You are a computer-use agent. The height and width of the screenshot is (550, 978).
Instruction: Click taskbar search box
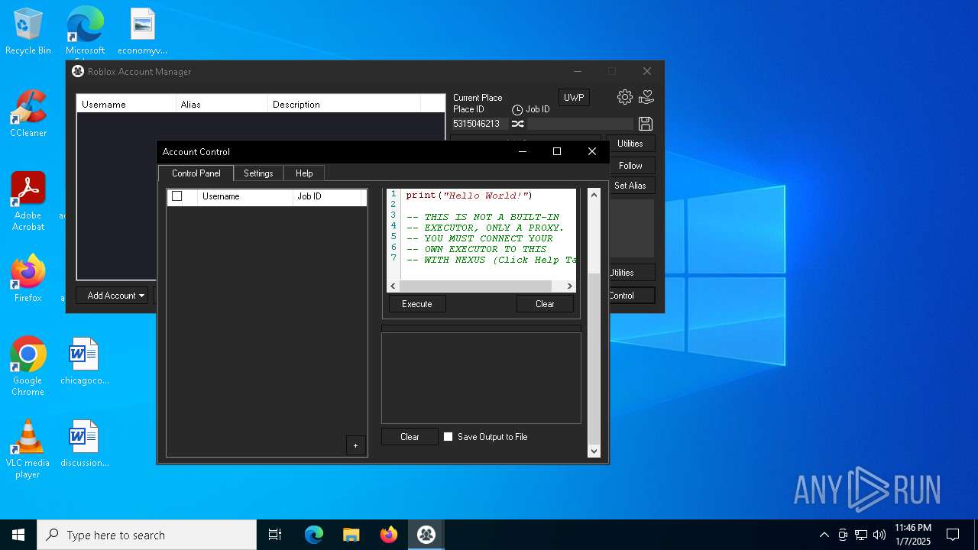coord(147,535)
